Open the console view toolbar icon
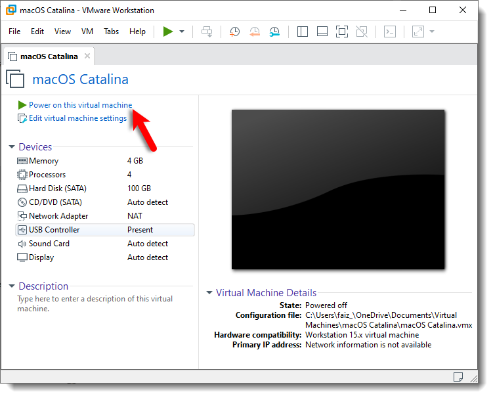This screenshot has width=493, height=398. coord(390,32)
